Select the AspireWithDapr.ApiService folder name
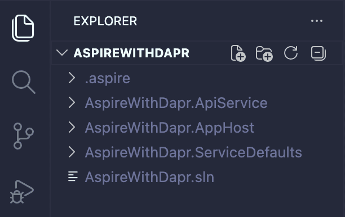 point(176,103)
